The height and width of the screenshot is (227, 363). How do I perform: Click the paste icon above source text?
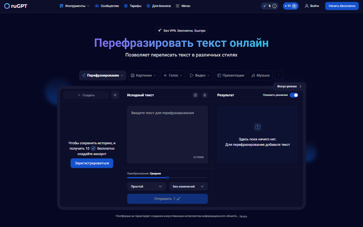196,95
